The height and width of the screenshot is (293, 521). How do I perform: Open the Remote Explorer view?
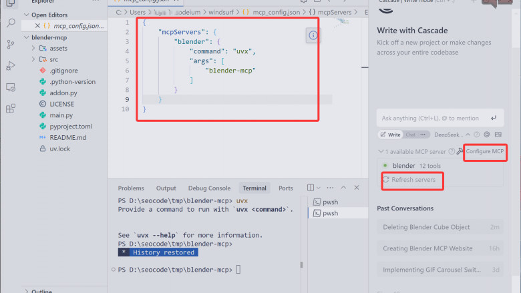(x=11, y=87)
